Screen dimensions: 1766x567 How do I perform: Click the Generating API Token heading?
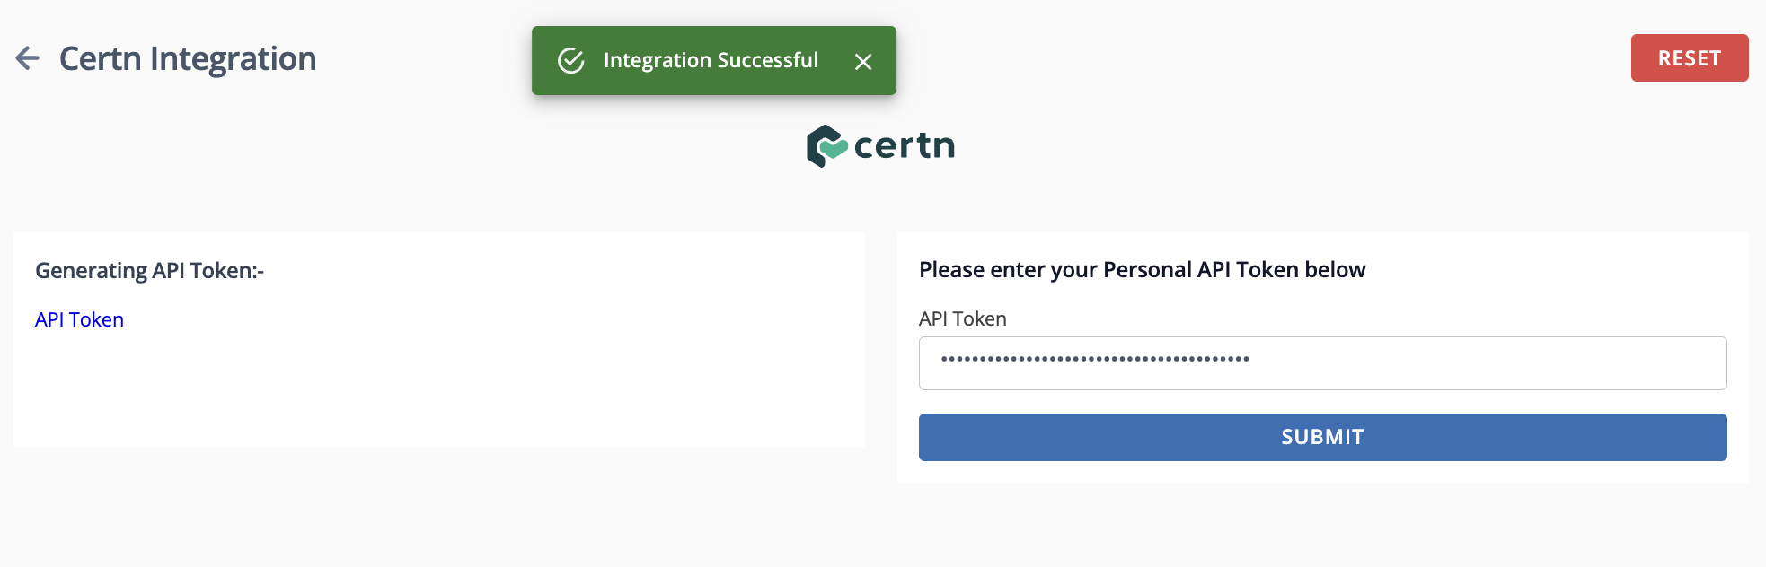click(x=149, y=271)
